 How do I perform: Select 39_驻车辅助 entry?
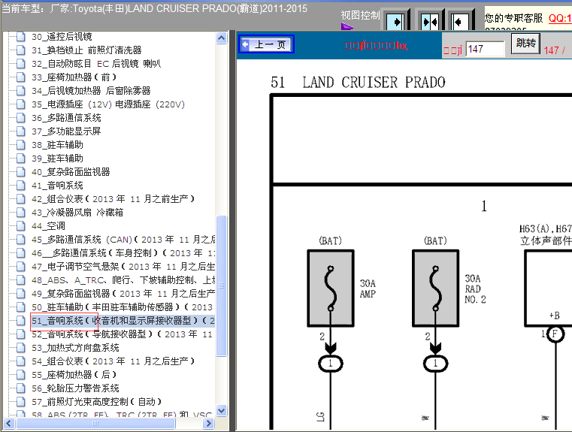(x=57, y=159)
